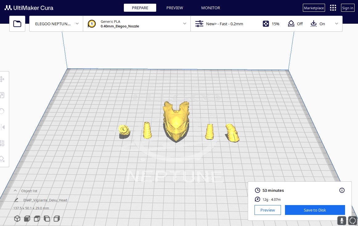
Task: Select EN4P_Vigilante_Deku_Head in object list
Action: pos(45,200)
